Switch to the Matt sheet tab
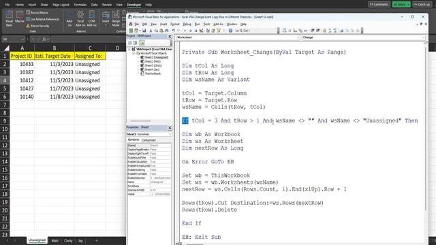This screenshot has width=436, height=245. (x=54, y=240)
